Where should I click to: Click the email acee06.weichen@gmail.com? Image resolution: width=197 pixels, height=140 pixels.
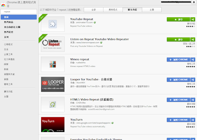[101, 109]
